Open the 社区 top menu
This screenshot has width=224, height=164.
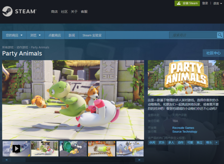coord(64,12)
